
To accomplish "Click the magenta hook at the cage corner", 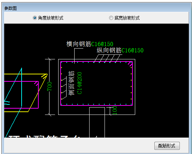I will (130, 64).
